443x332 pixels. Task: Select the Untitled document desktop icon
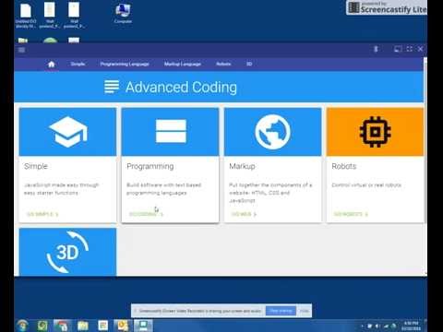pos(26,16)
